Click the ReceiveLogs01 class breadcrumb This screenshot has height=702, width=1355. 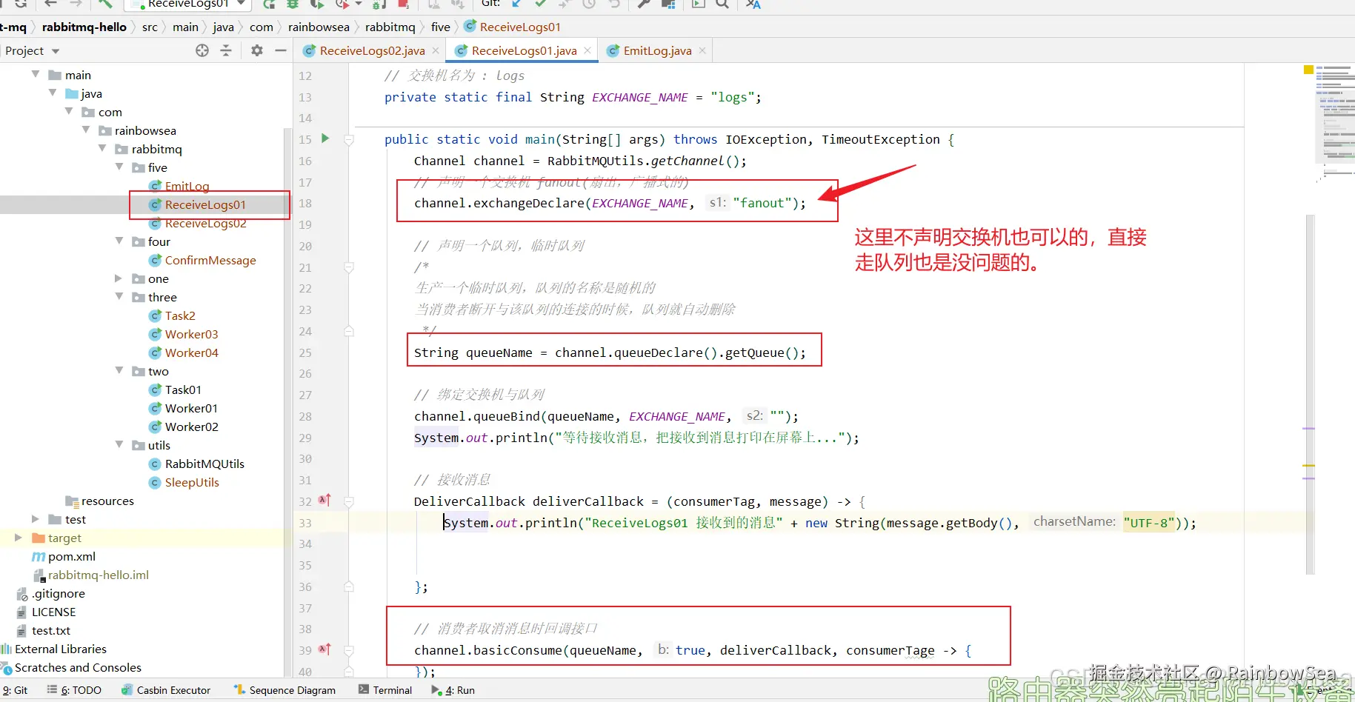pos(513,27)
